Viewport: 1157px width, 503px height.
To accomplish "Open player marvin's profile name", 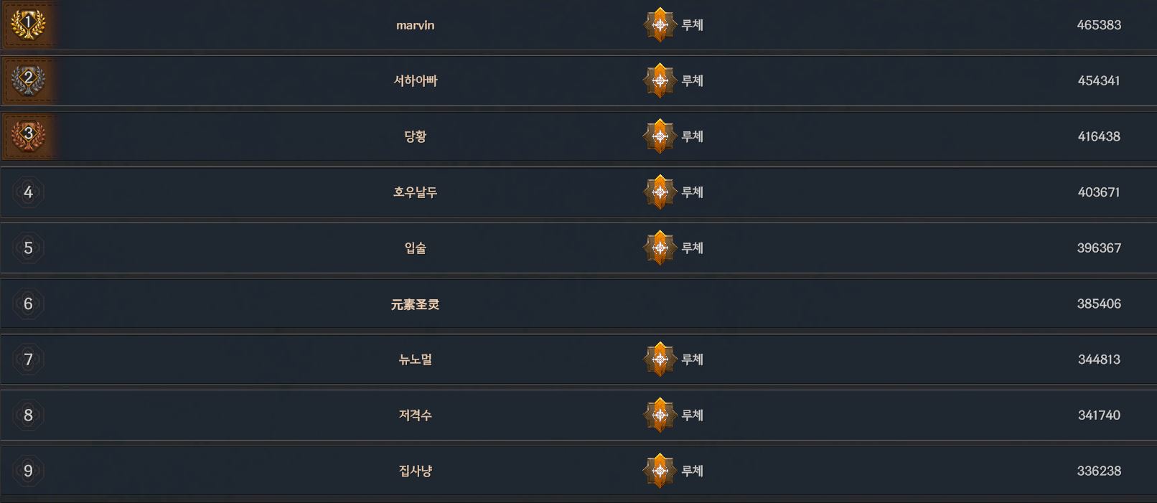I will 415,25.
